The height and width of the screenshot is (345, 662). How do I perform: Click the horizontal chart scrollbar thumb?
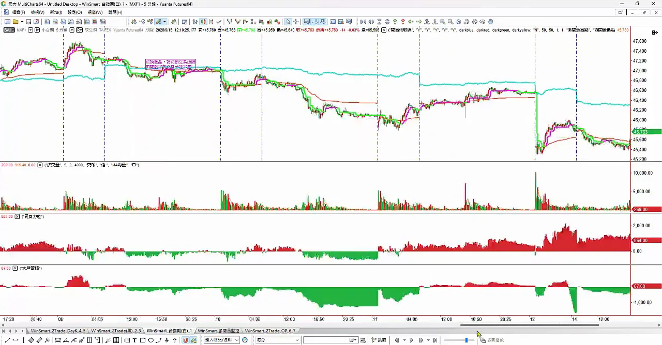(530, 325)
